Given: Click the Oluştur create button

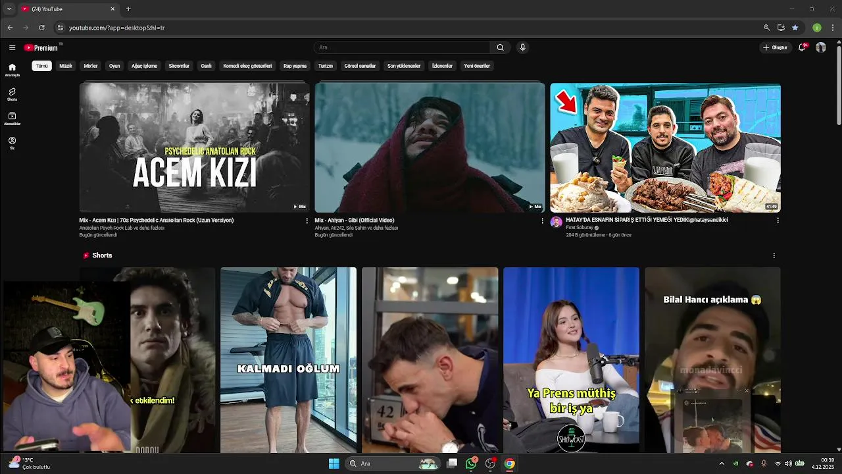Looking at the screenshot, I should [x=775, y=47].
